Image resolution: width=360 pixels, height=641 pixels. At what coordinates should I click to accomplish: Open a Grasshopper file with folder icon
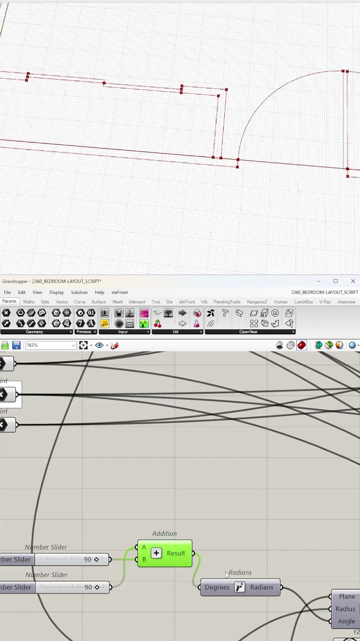[5, 345]
